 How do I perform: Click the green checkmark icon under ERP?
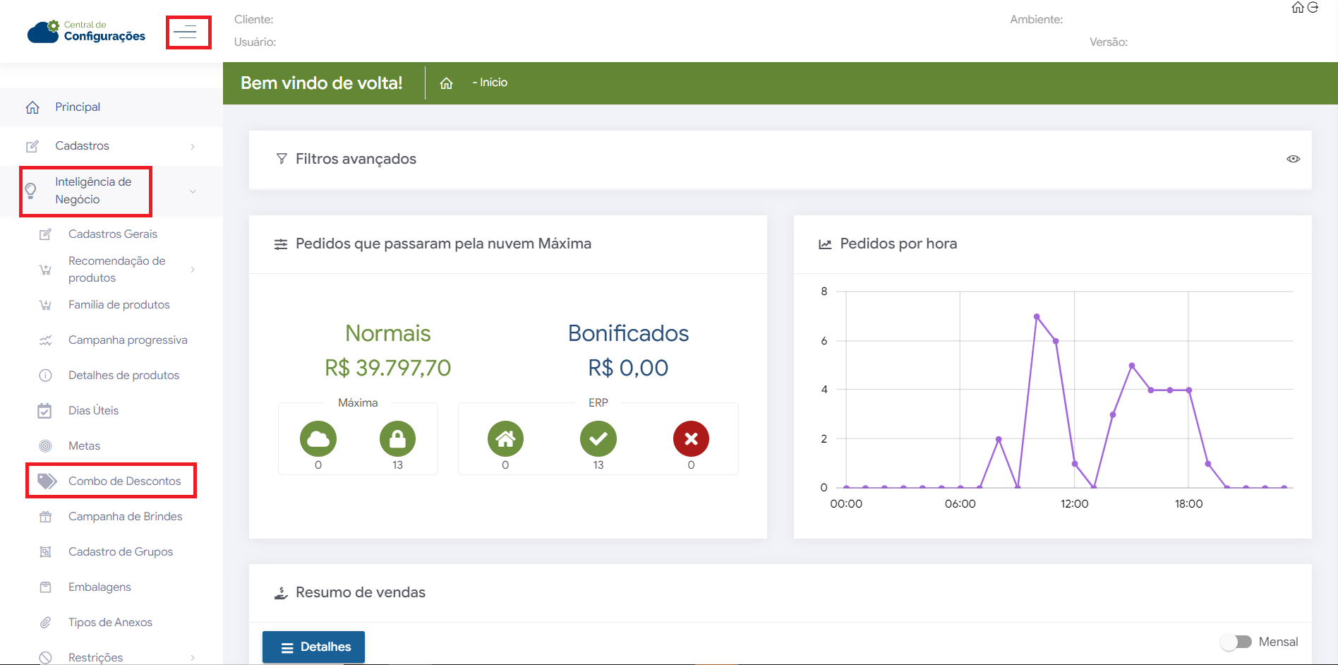click(x=598, y=439)
